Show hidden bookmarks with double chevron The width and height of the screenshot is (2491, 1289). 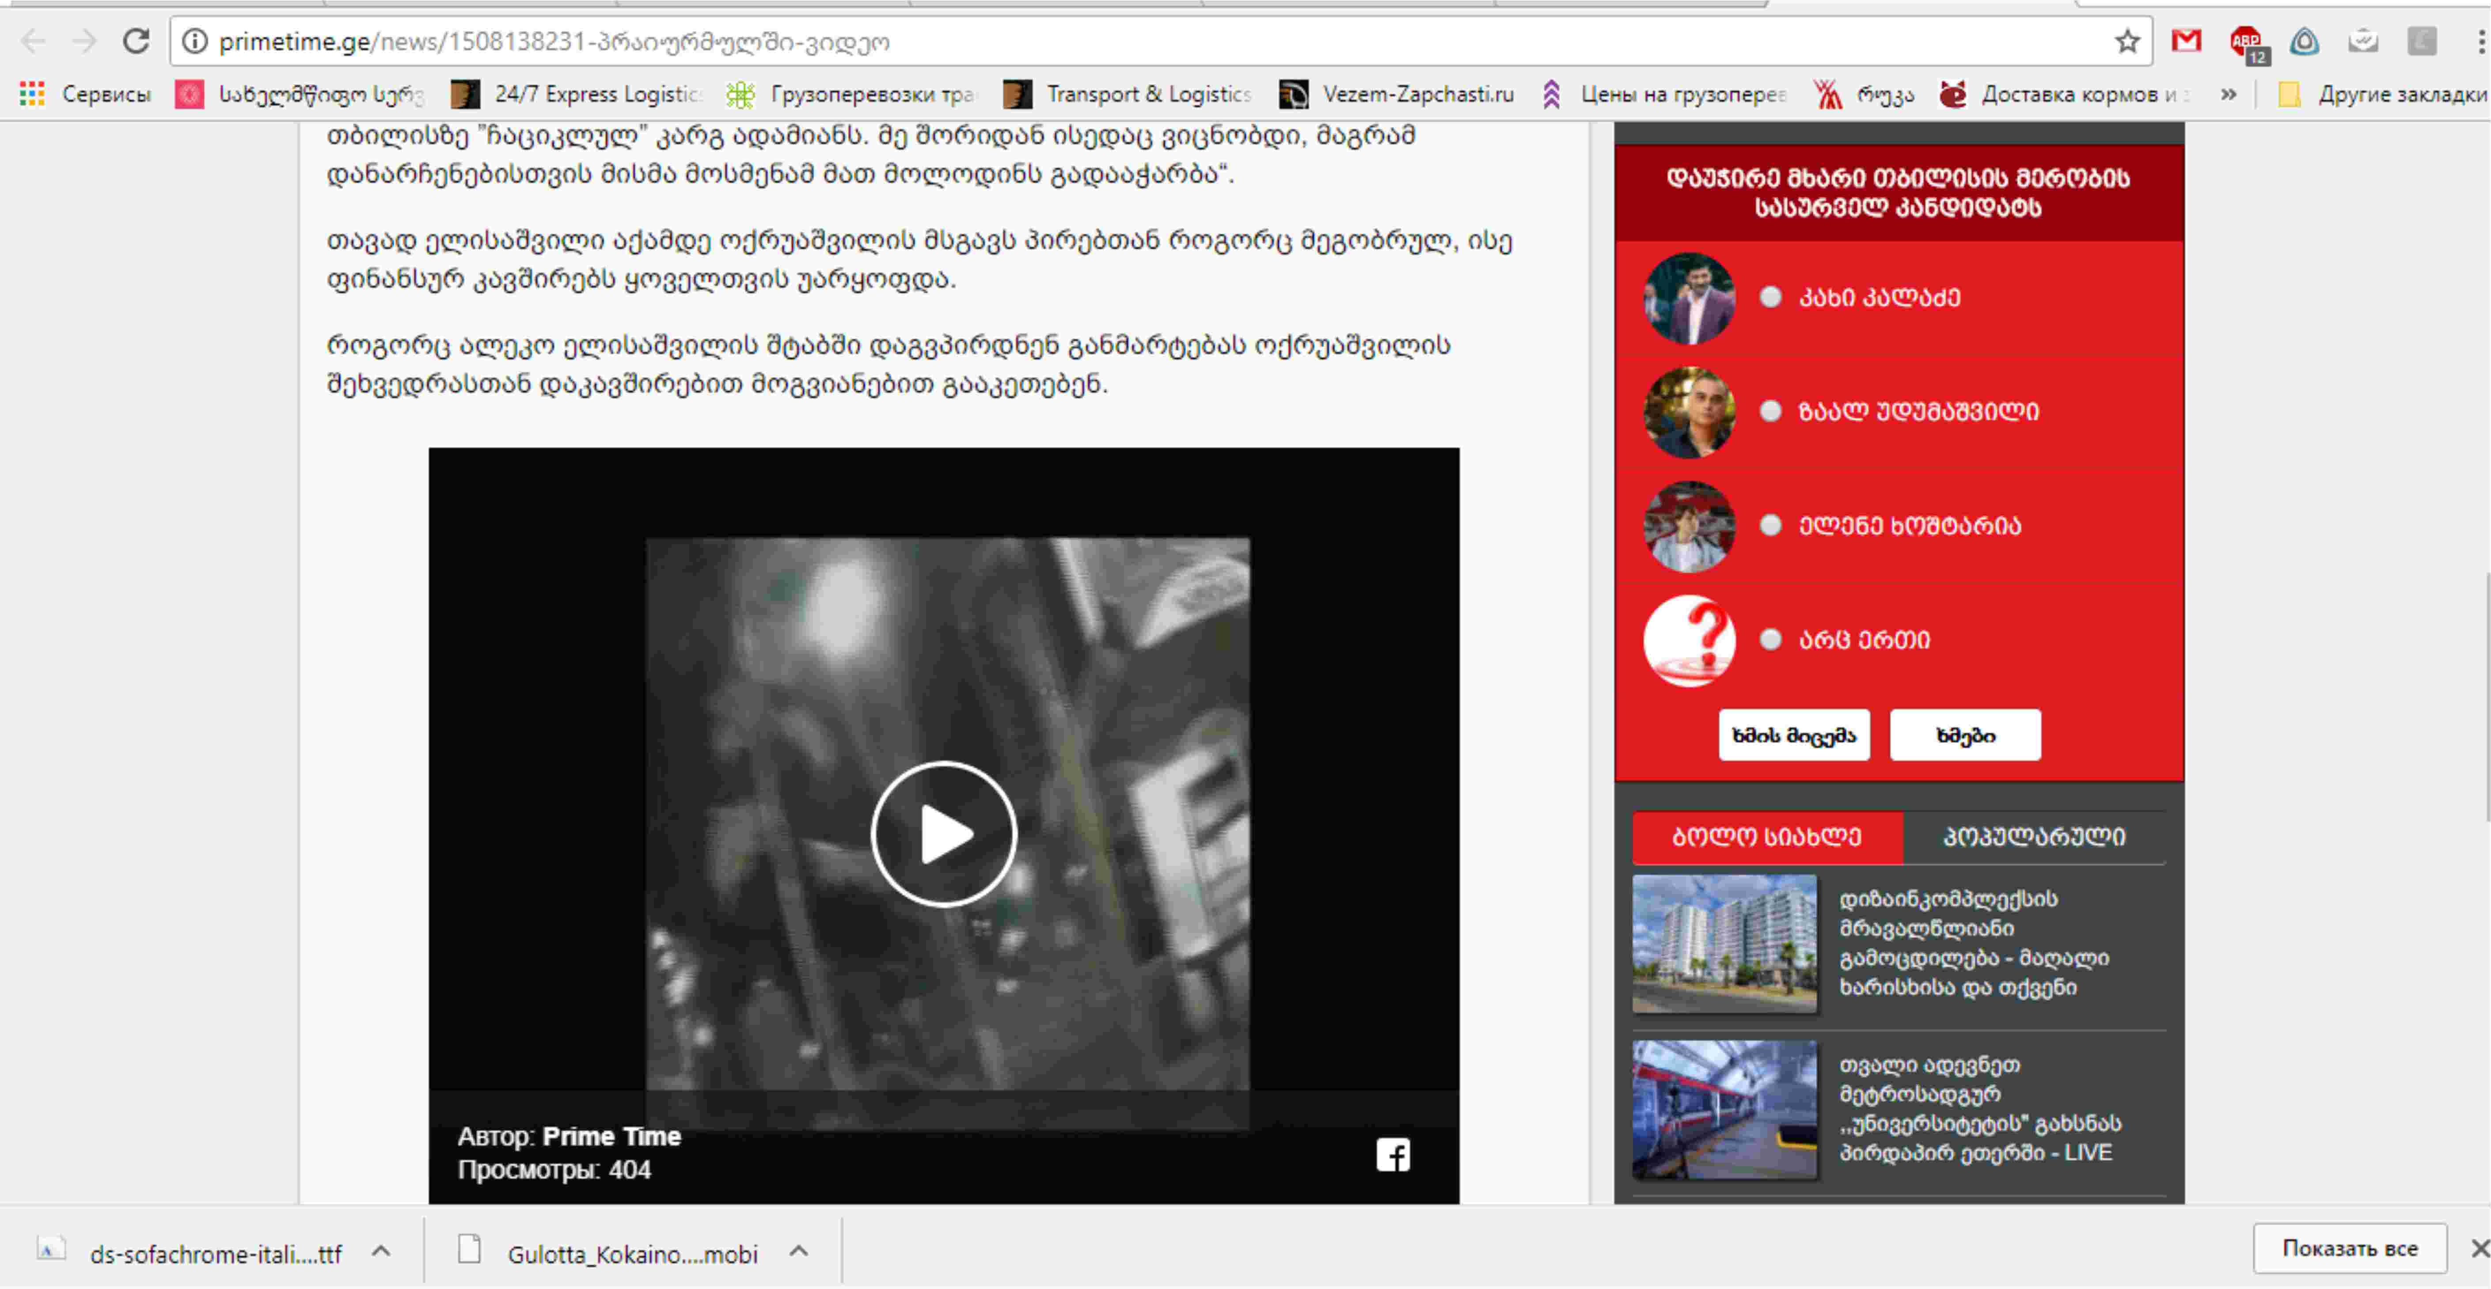pyautogui.click(x=2228, y=94)
